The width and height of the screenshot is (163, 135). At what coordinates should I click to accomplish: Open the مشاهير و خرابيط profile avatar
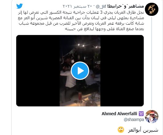point(152,9)
